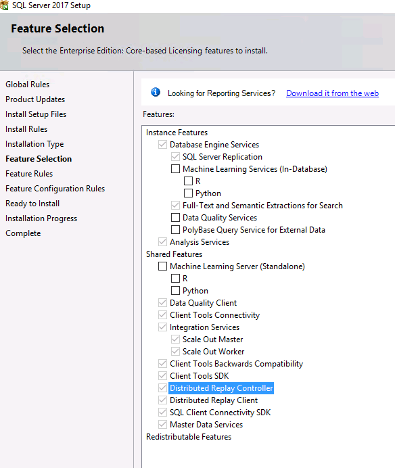Check R under Machine Learning Services (In-Database)
The image size is (395, 468).
pos(188,181)
